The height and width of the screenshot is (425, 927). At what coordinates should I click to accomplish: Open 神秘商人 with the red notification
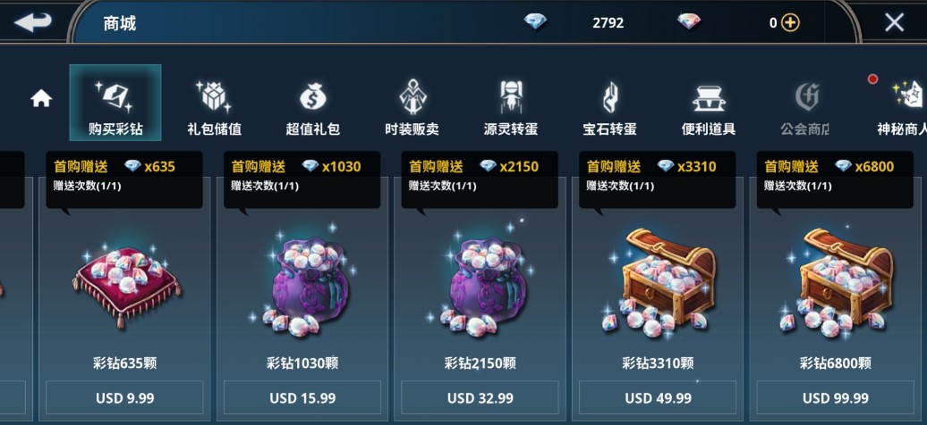pyautogui.click(x=905, y=96)
